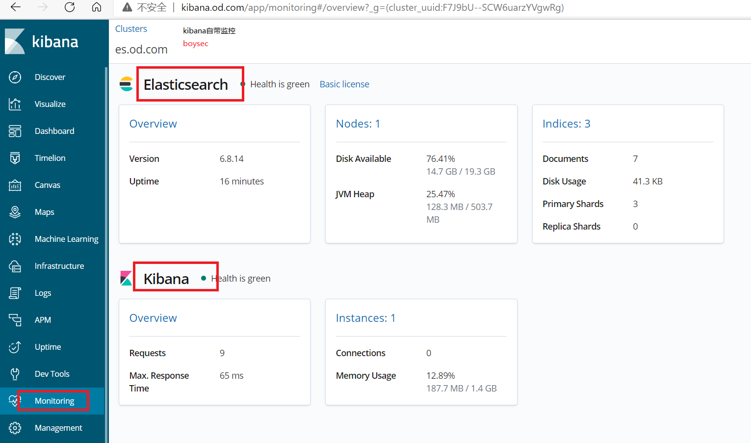Click the uptime value 16 minutes
Screen dimensions: 751x443
242,182
